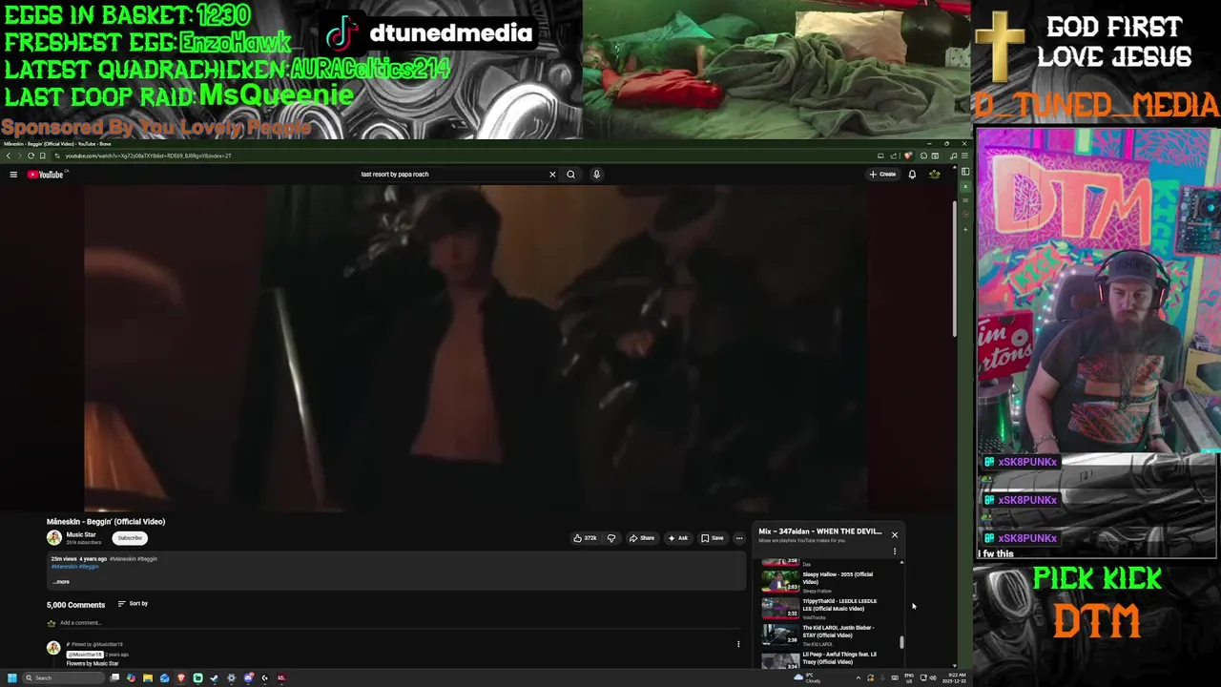Close the Mix playlist panel
Viewport: 1221px width, 687px height.
pos(895,534)
